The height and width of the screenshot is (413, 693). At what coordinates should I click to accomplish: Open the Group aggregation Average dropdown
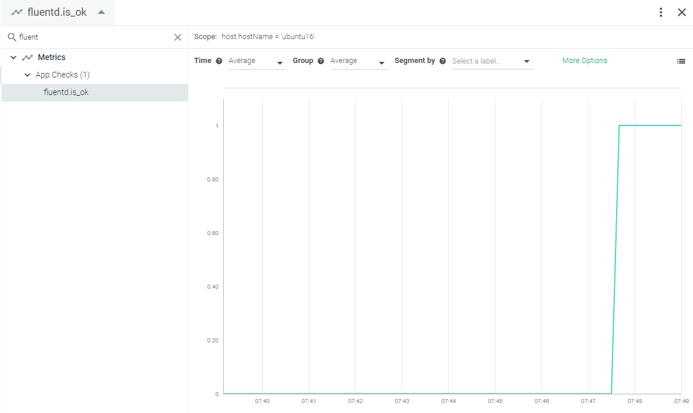click(359, 61)
